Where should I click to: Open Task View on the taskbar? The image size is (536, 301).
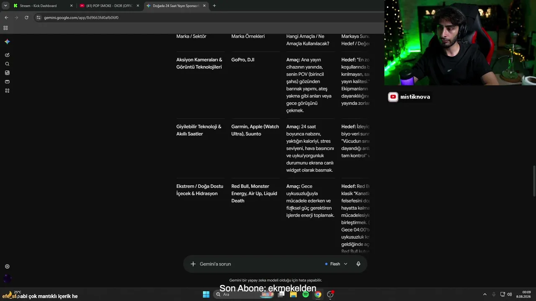281,294
